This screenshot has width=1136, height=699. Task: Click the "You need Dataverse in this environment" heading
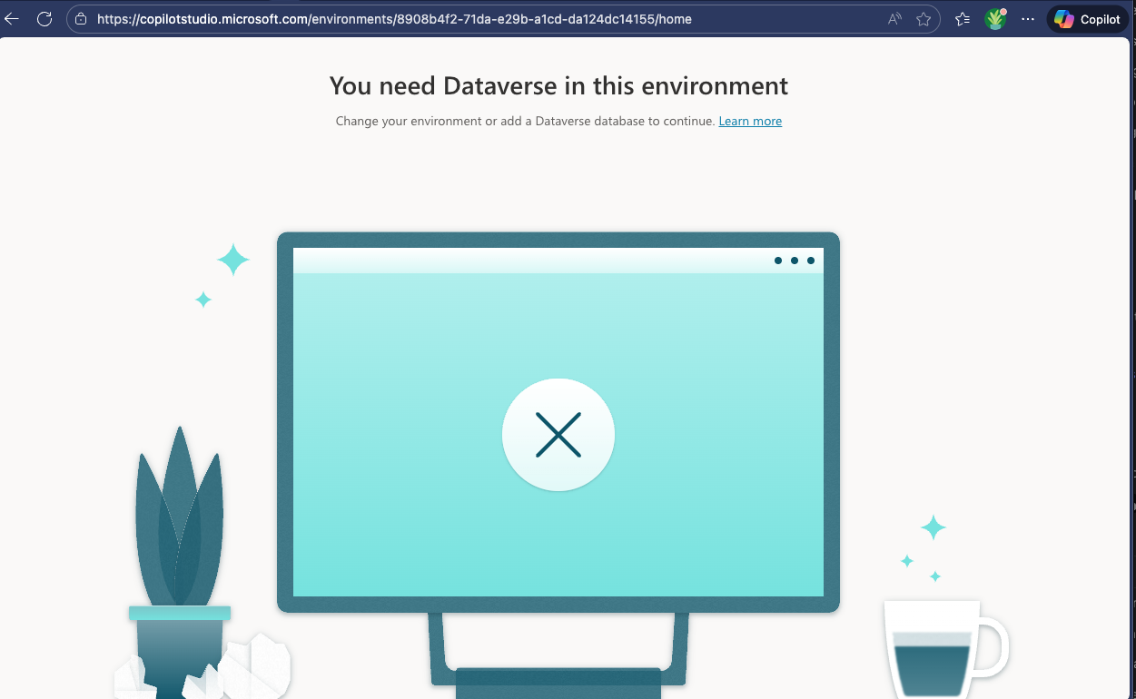(x=558, y=86)
